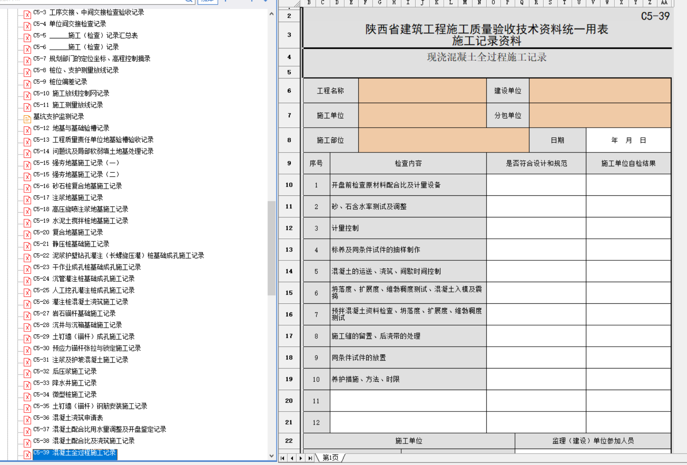
Task: Click the 施工单位 input cell in row 7
Action: [422, 115]
